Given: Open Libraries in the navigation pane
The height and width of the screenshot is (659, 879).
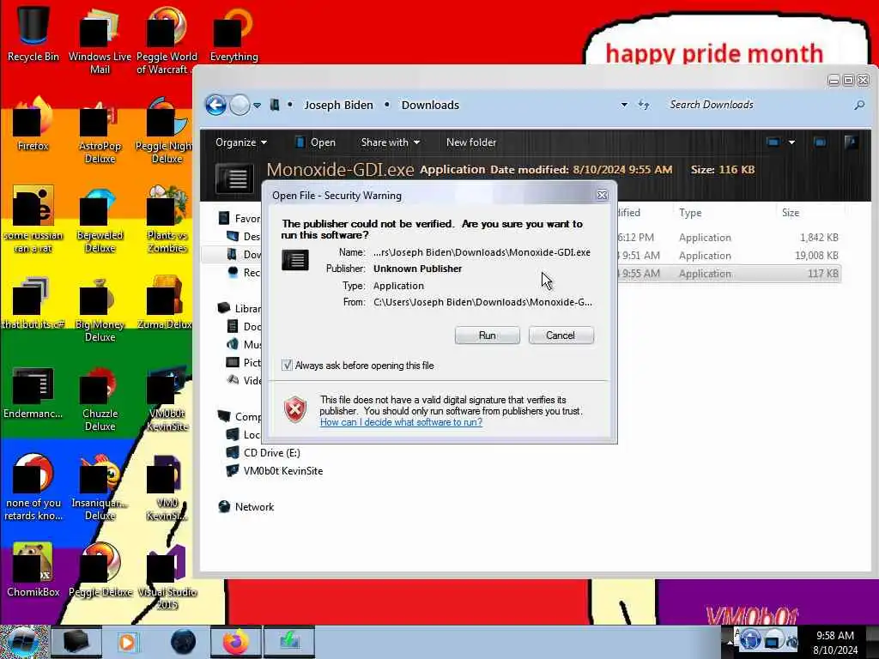Looking at the screenshot, I should pos(239,308).
